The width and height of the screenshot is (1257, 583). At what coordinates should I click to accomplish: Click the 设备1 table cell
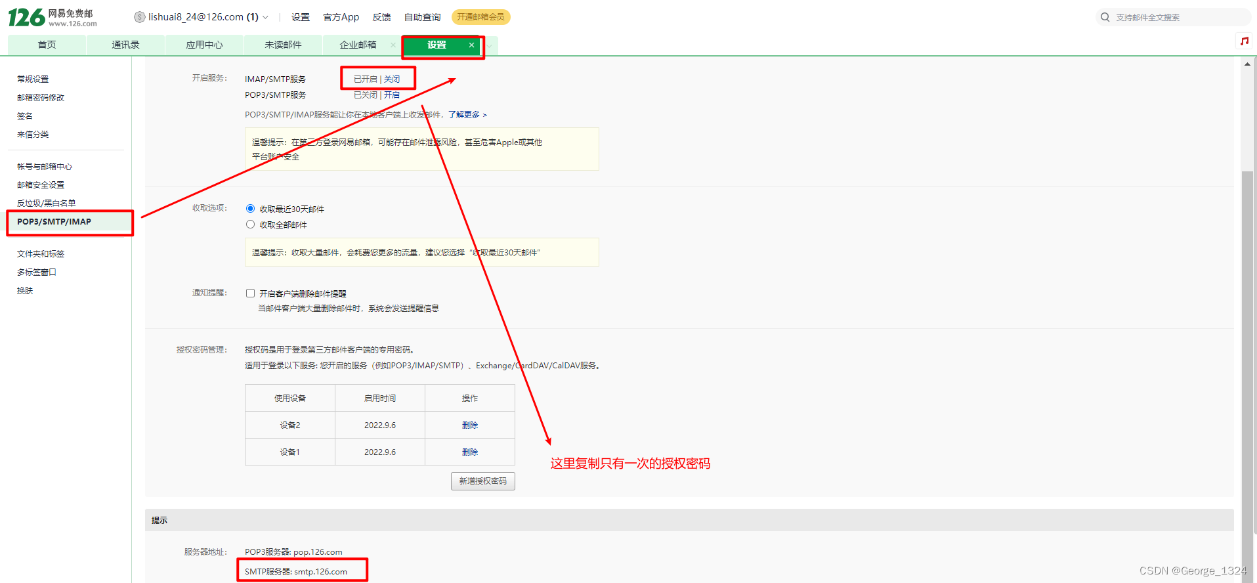290,452
